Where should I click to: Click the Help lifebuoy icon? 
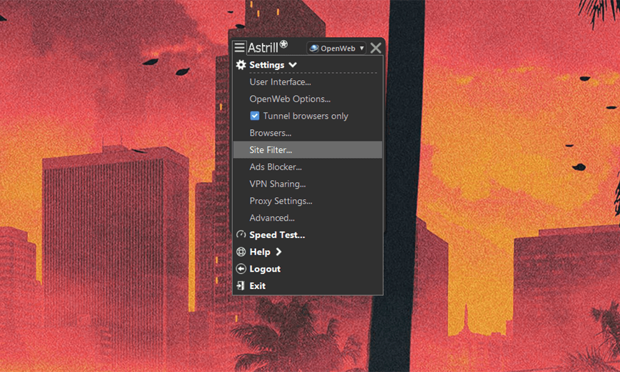click(241, 252)
